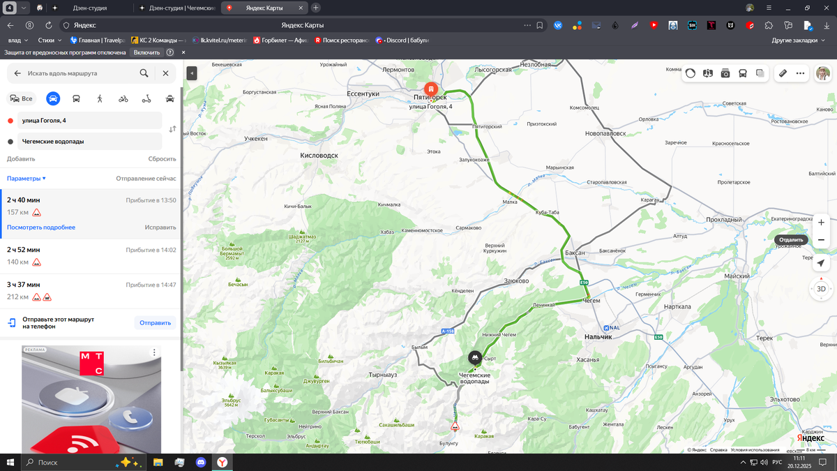Toggle moving transport bus layer icon

click(743, 73)
